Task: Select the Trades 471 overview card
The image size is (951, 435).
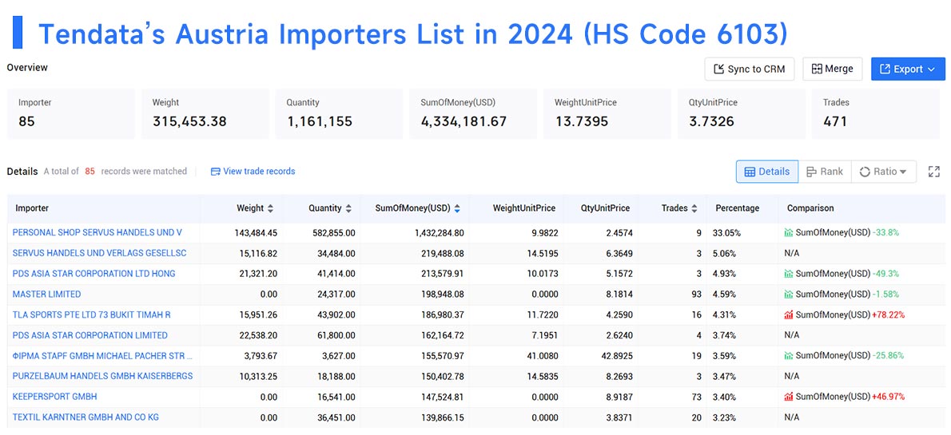Action: [876, 114]
